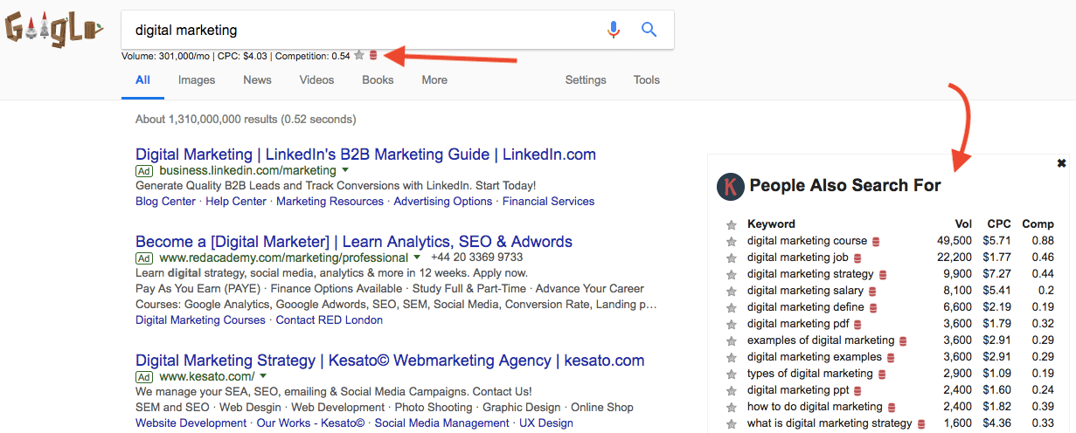Star the how to do digital marketing keyword

(x=732, y=407)
